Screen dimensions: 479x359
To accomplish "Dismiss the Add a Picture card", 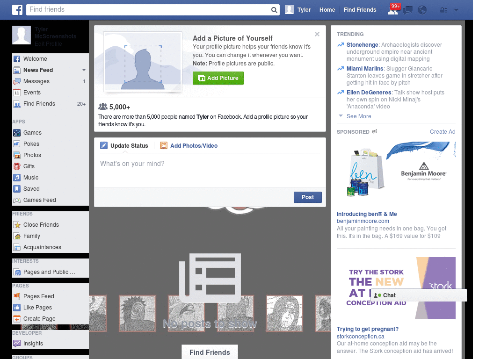I will [x=317, y=34].
